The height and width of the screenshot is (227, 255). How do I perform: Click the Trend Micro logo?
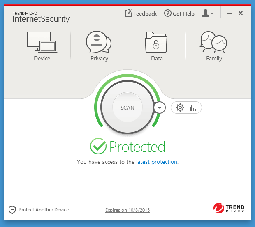click(x=229, y=209)
